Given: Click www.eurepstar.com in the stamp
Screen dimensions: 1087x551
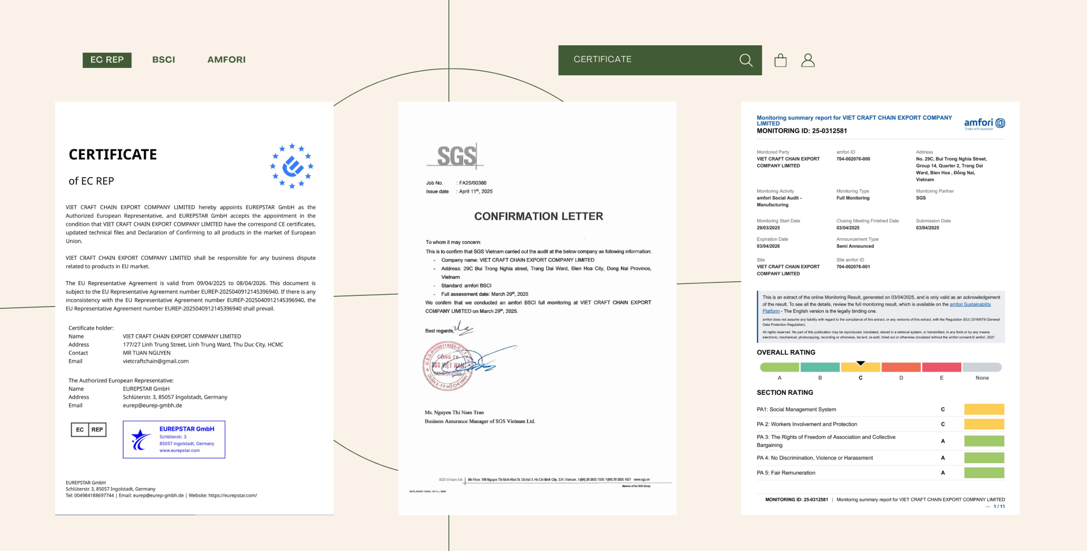Looking at the screenshot, I should (x=179, y=451).
